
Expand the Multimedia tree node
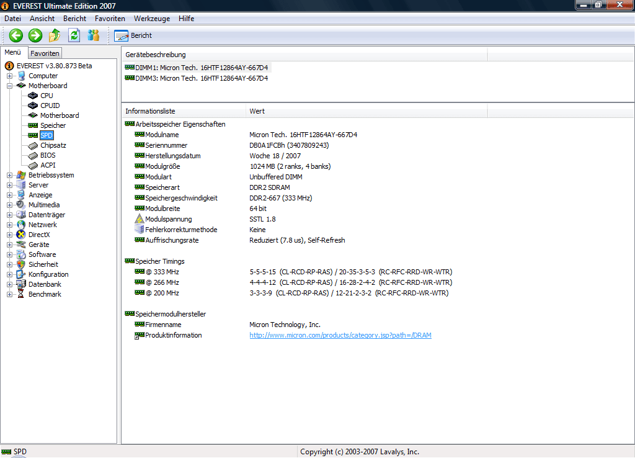pyautogui.click(x=9, y=205)
